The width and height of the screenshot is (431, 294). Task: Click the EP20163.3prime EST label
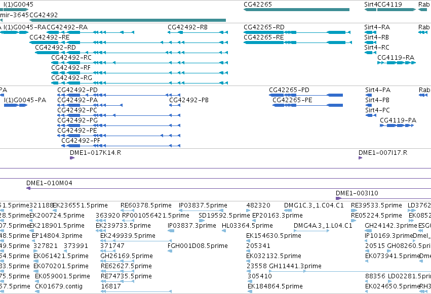point(278,216)
